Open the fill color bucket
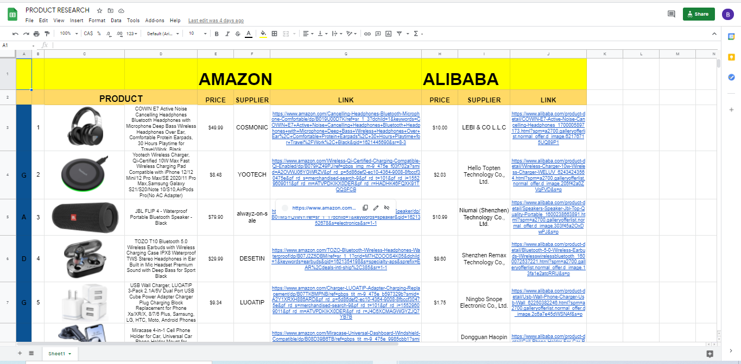The image size is (741, 364). tap(263, 34)
